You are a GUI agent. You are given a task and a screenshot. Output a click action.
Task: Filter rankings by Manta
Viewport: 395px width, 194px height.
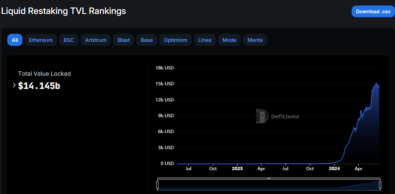(255, 40)
